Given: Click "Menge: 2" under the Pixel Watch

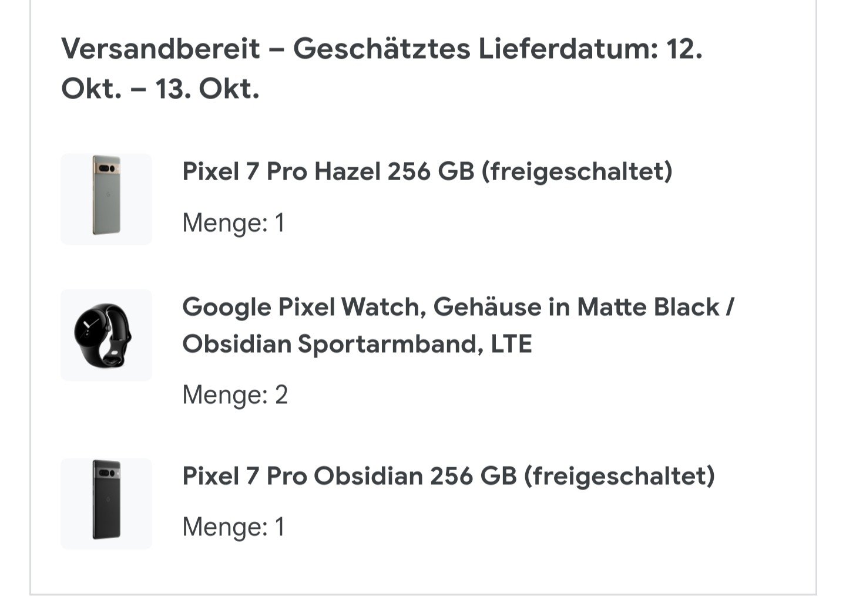Looking at the screenshot, I should [235, 395].
